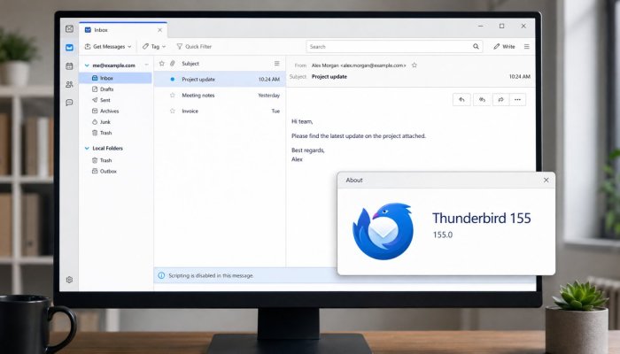The width and height of the screenshot is (620, 354).
Task: Select the Inbox folder
Action: [115, 78]
